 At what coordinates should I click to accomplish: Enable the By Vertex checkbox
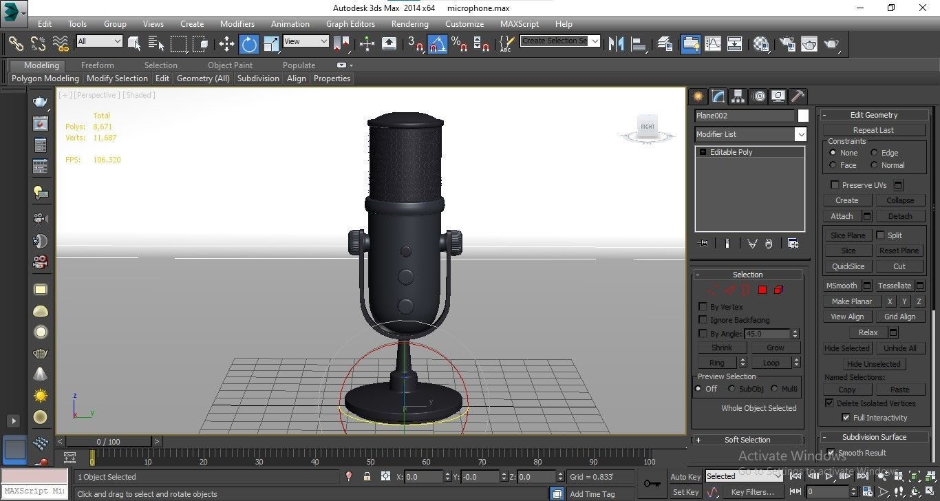pyautogui.click(x=703, y=307)
